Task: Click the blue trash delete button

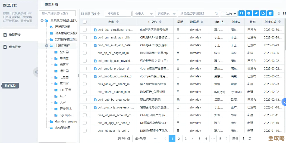Action: click(x=270, y=13)
